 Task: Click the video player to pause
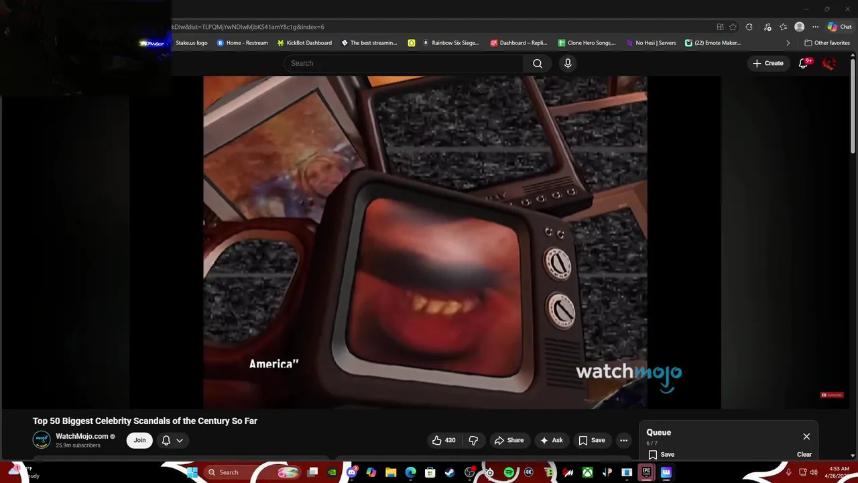click(x=425, y=241)
